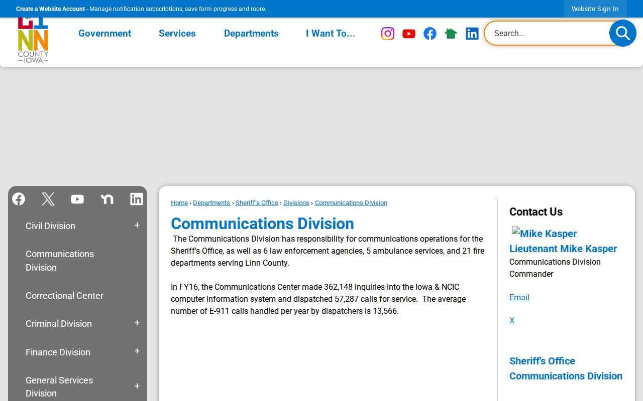This screenshot has width=643, height=401.
Task: Click Create a Website Account link
Action: click(x=50, y=9)
